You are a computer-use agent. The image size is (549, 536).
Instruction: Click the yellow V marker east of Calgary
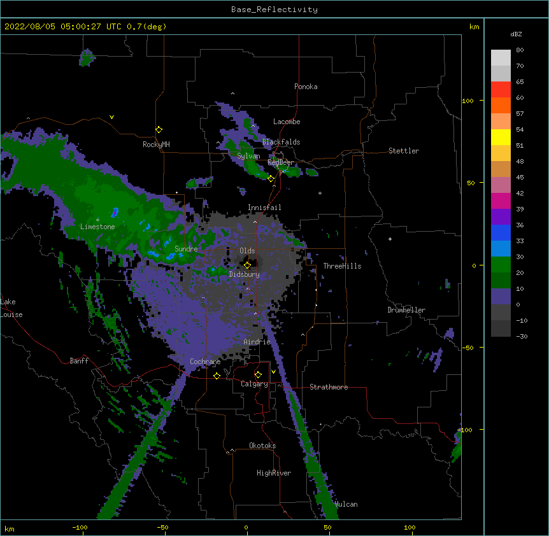[273, 372]
